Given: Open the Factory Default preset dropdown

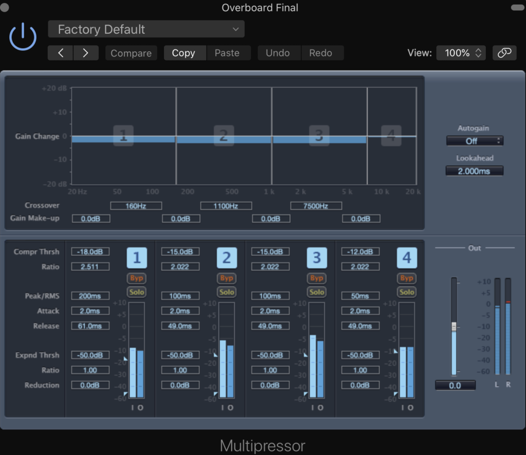Looking at the screenshot, I should tap(146, 29).
